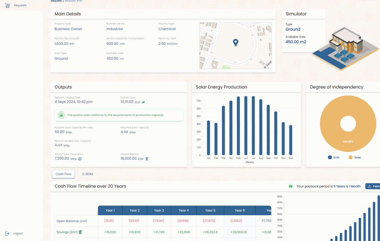Click the location pin on the map
Viewport: 380px width, 241px height.
click(236, 42)
